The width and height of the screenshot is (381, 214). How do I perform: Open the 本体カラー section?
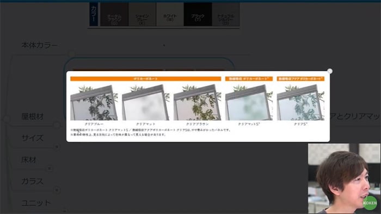click(x=40, y=45)
